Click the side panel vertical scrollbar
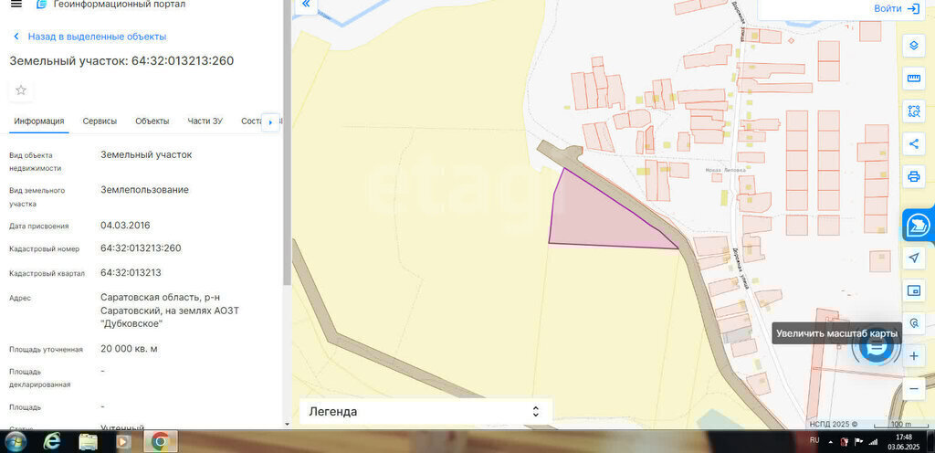Screen dimensions: 935x453 pyautogui.click(x=287, y=143)
